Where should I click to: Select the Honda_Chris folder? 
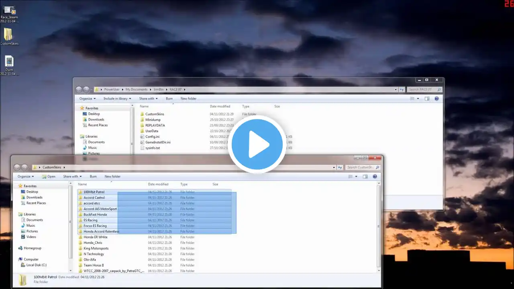[90, 242]
